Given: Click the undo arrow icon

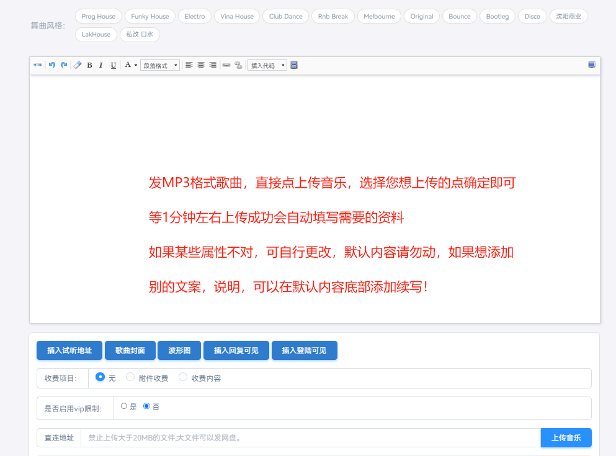Looking at the screenshot, I should tap(52, 65).
